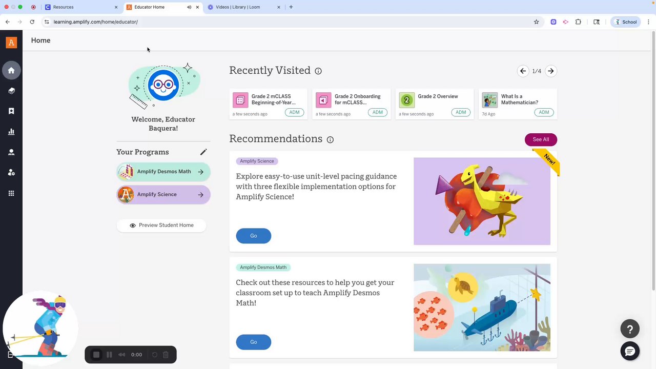Click the Amplify Science dinosaur image
Screen dimensions: 656x369
[x=482, y=201]
